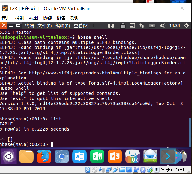This screenshot has height=174, width=192.
Task: Open the terminal 查看(V) menu
Action: pyautogui.click(x=81, y=26)
